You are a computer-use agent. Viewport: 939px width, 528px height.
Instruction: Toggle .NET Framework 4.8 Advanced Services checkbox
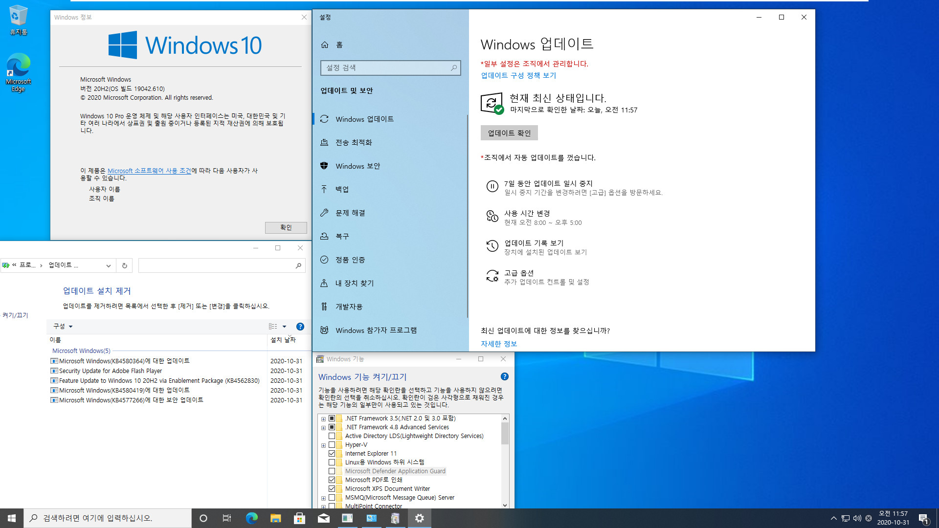[332, 427]
